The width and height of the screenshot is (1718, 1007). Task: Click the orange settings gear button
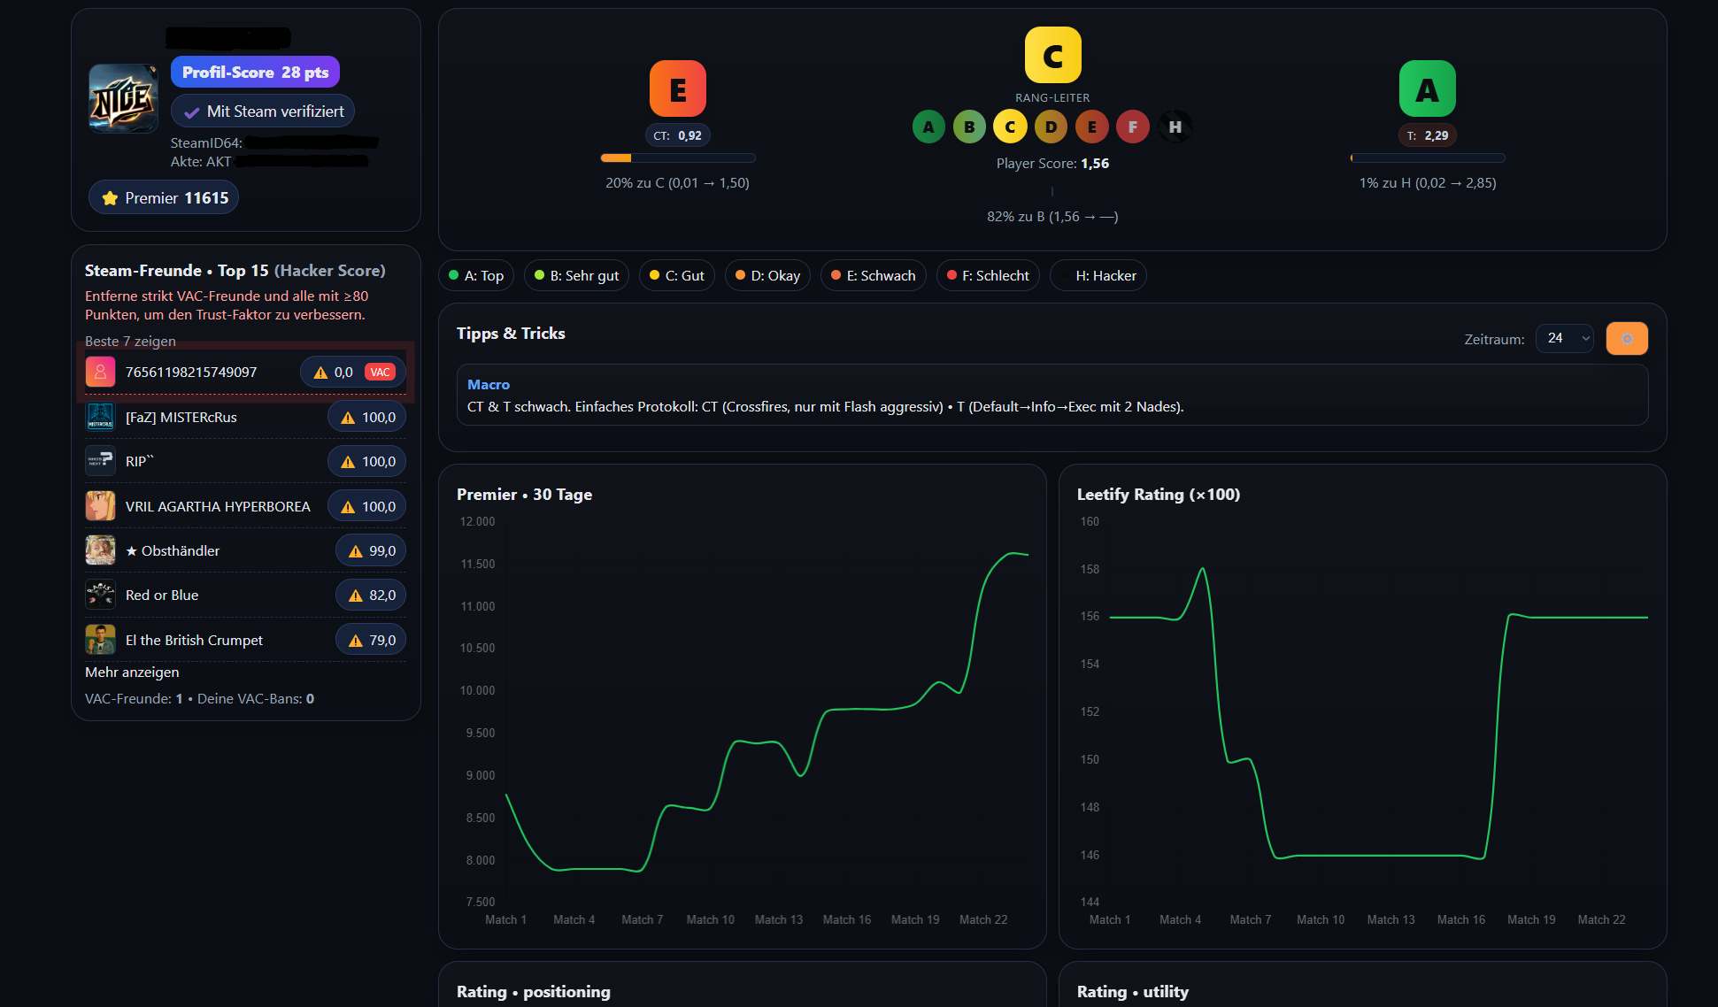(x=1626, y=338)
